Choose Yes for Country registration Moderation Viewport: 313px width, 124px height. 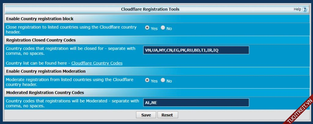[147, 81]
